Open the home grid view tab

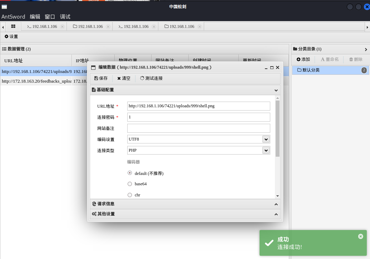pos(13,26)
